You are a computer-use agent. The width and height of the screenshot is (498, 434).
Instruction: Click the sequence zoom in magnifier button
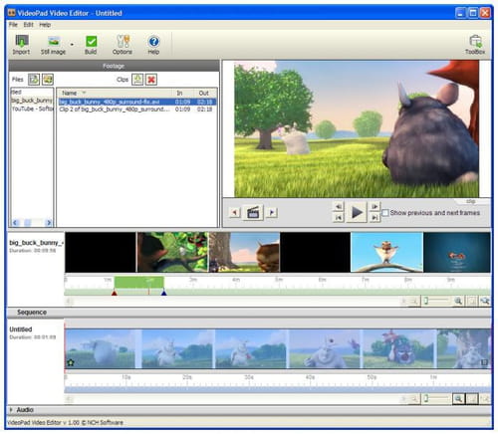click(458, 398)
